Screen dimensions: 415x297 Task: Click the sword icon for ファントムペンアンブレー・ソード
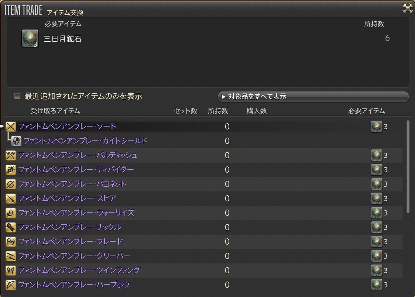tap(11, 127)
